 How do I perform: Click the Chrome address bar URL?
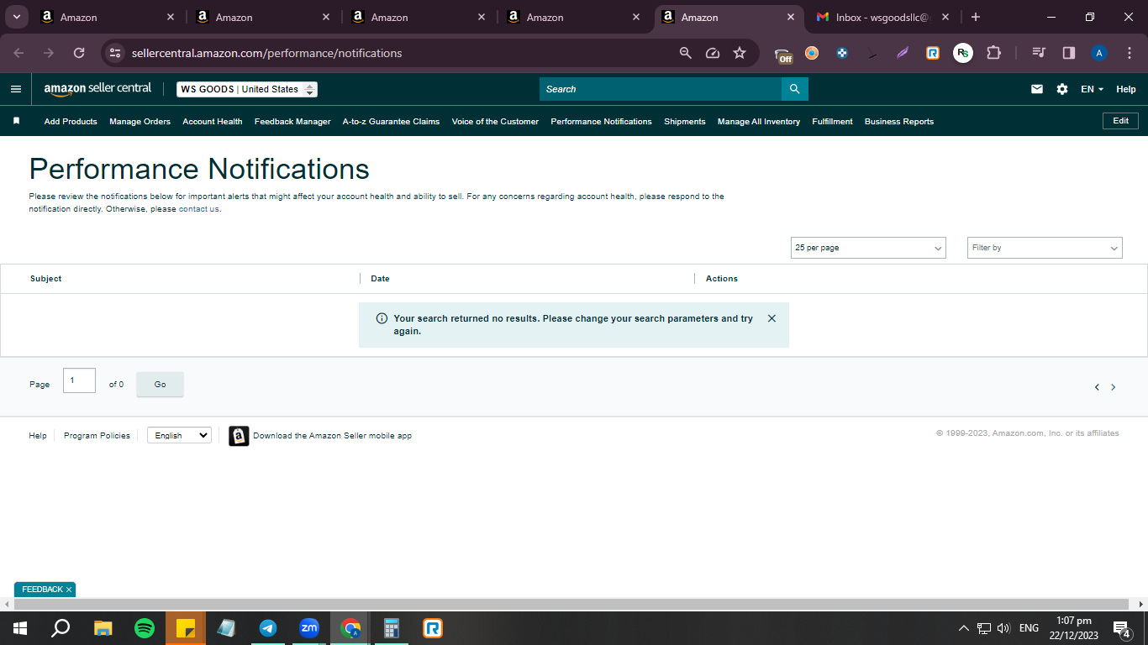click(x=267, y=53)
